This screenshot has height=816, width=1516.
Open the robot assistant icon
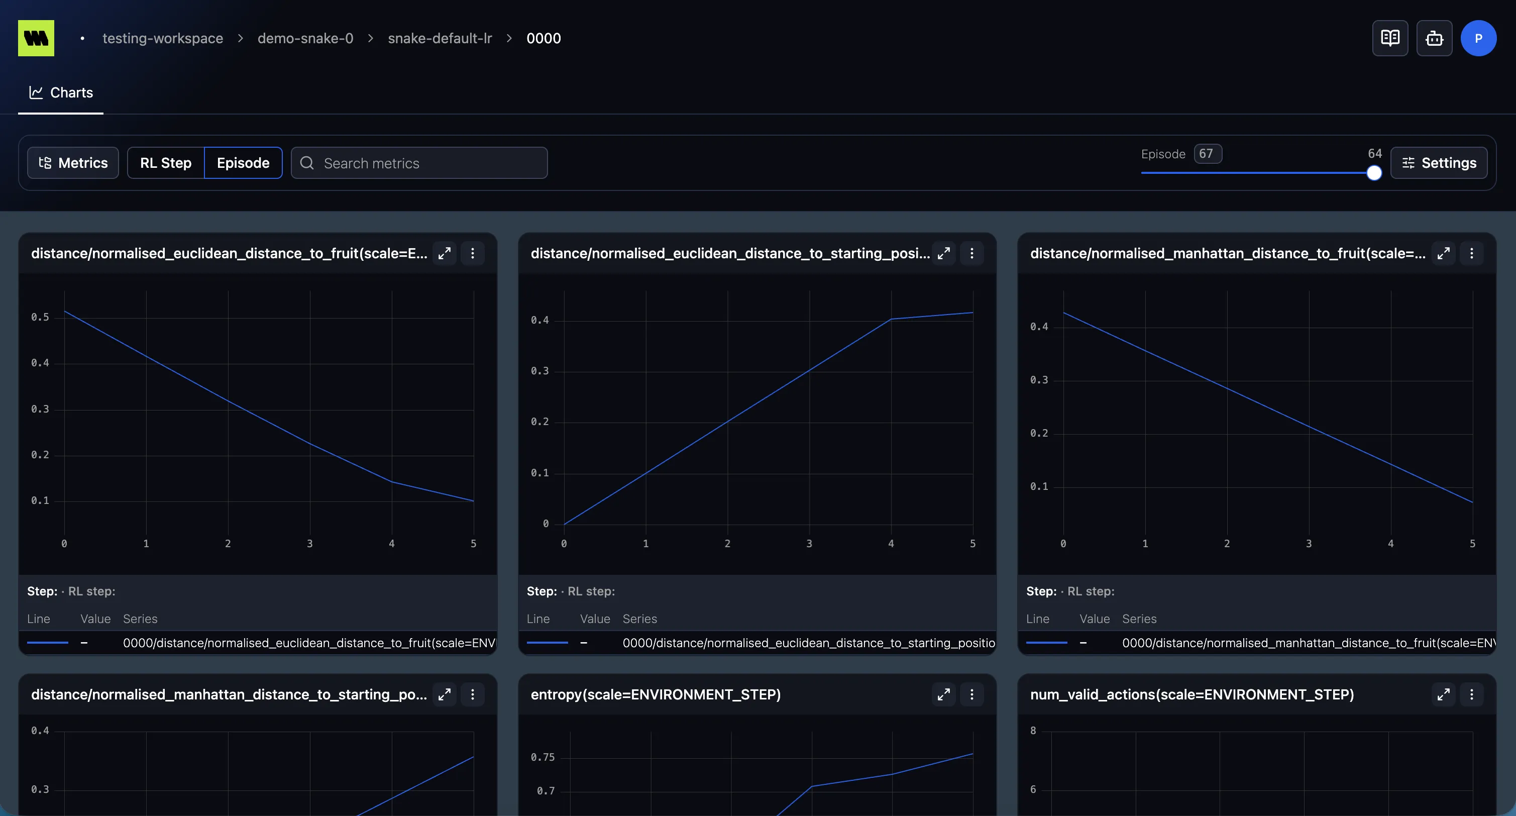[x=1434, y=38]
